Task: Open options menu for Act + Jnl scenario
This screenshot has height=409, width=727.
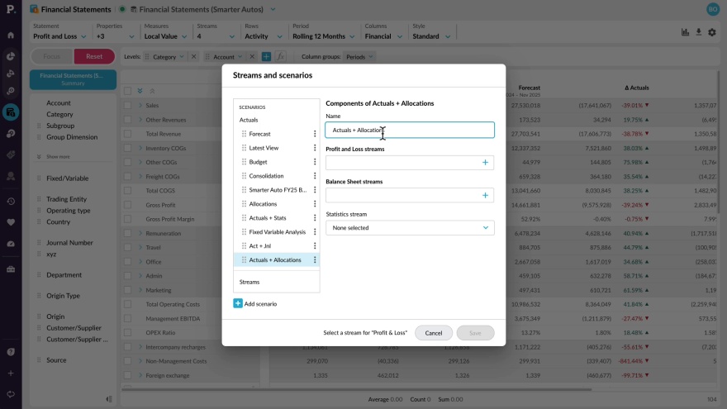Action: point(315,245)
